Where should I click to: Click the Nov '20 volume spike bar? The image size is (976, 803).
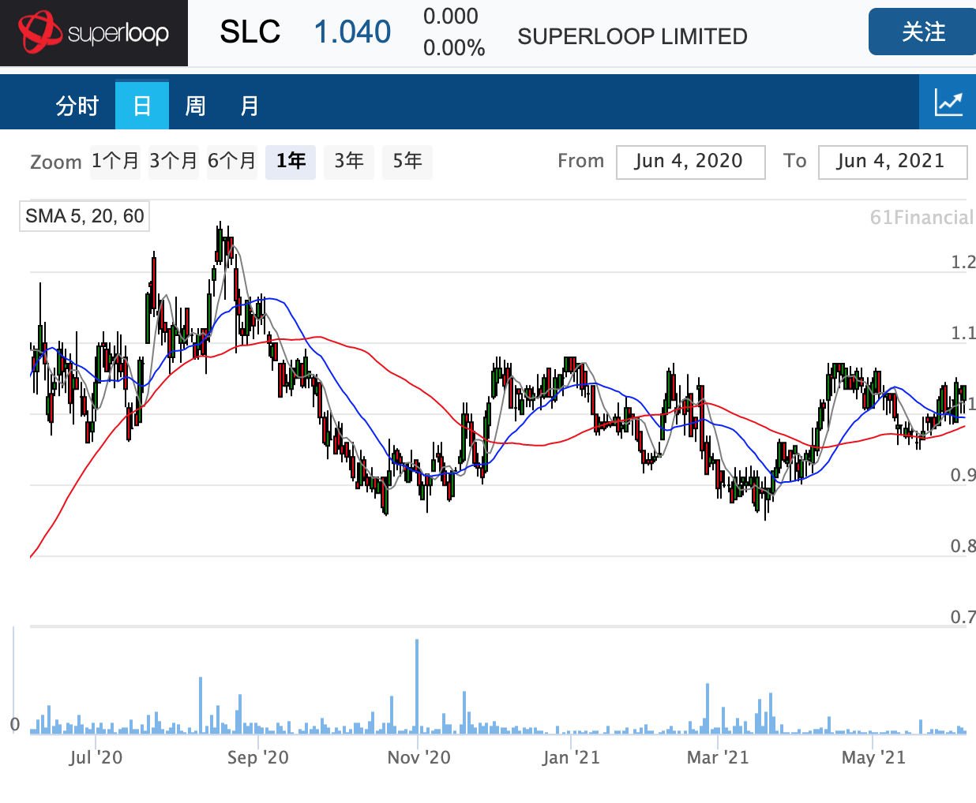(417, 686)
